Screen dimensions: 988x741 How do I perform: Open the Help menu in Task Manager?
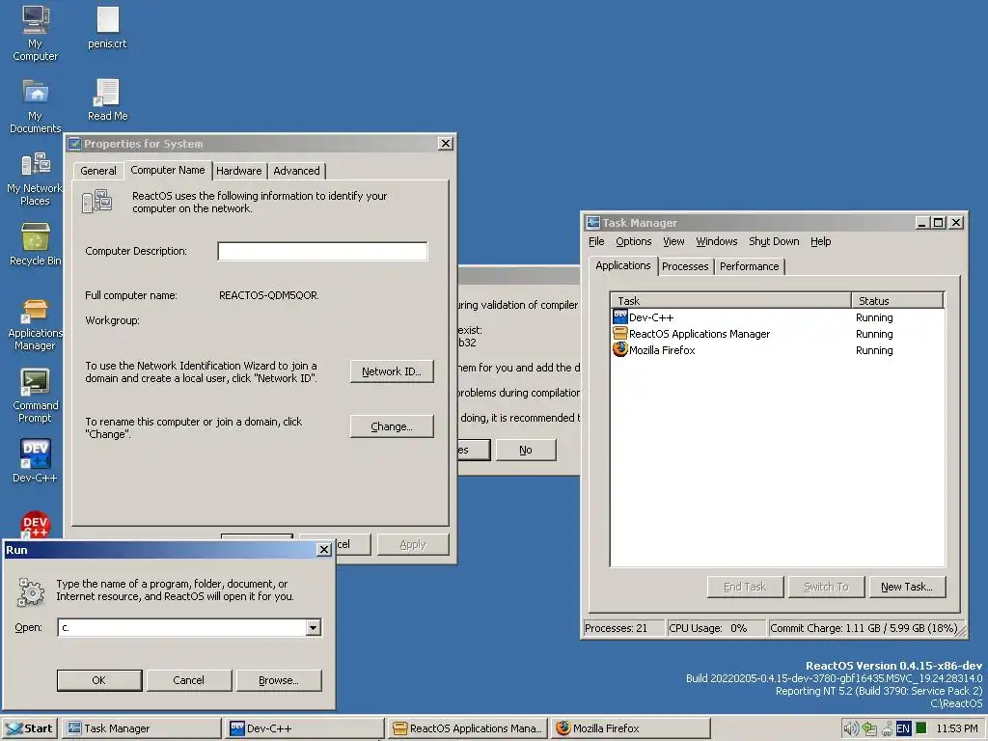tap(820, 241)
